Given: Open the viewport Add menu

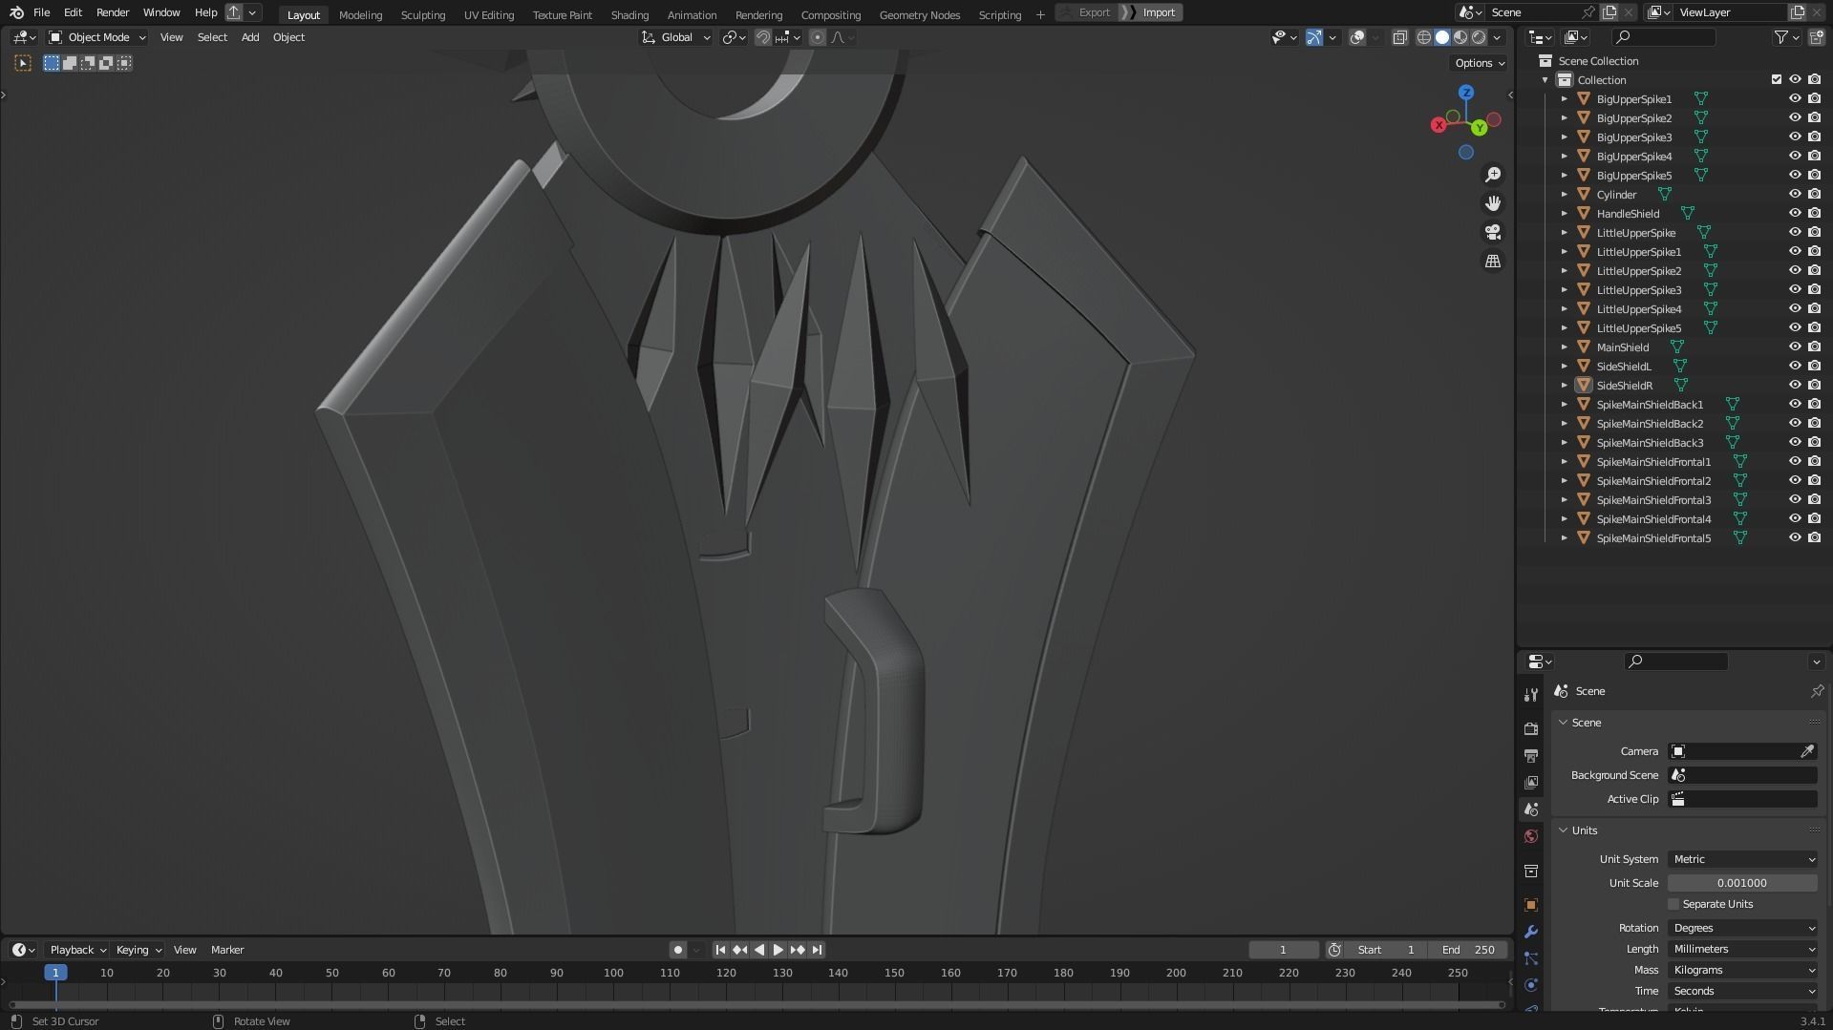Looking at the screenshot, I should [250, 37].
